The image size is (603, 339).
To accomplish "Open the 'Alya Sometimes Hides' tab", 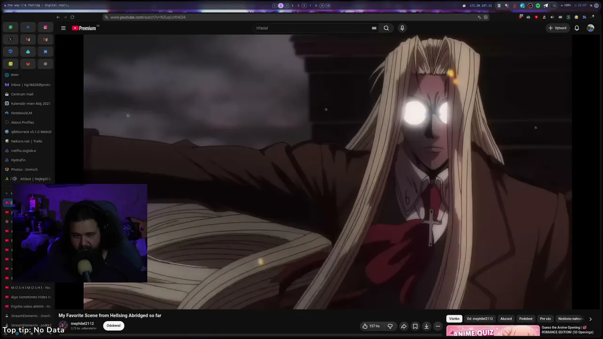I will (28, 297).
